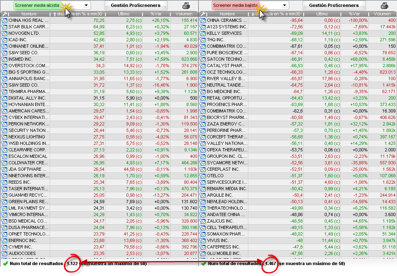The image size is (397, 276).
Task: Select the CAFEPRESS INC. row name
Action: tap(224, 247)
